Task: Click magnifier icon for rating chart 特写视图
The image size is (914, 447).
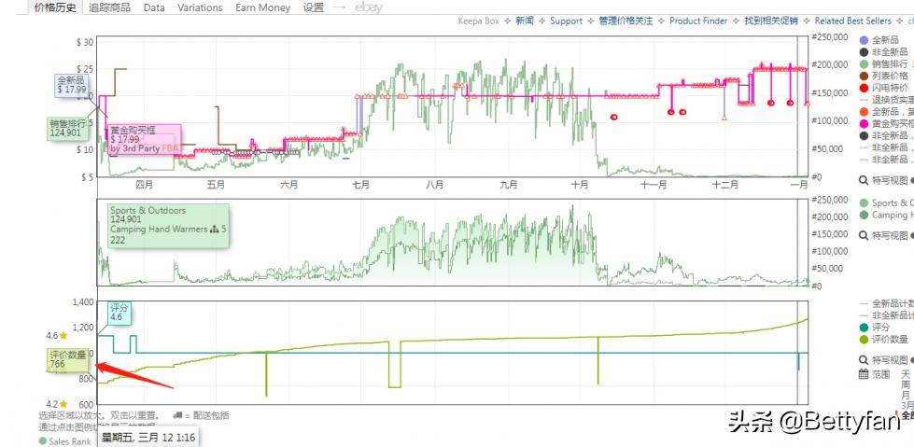Action: 864,360
